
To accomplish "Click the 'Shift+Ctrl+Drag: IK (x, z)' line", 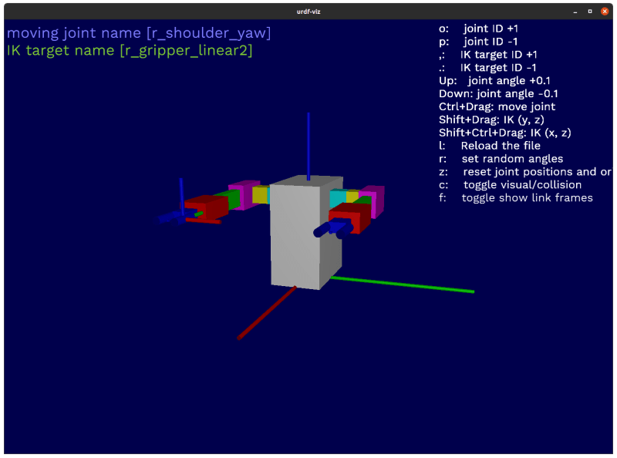I will pyautogui.click(x=505, y=133).
